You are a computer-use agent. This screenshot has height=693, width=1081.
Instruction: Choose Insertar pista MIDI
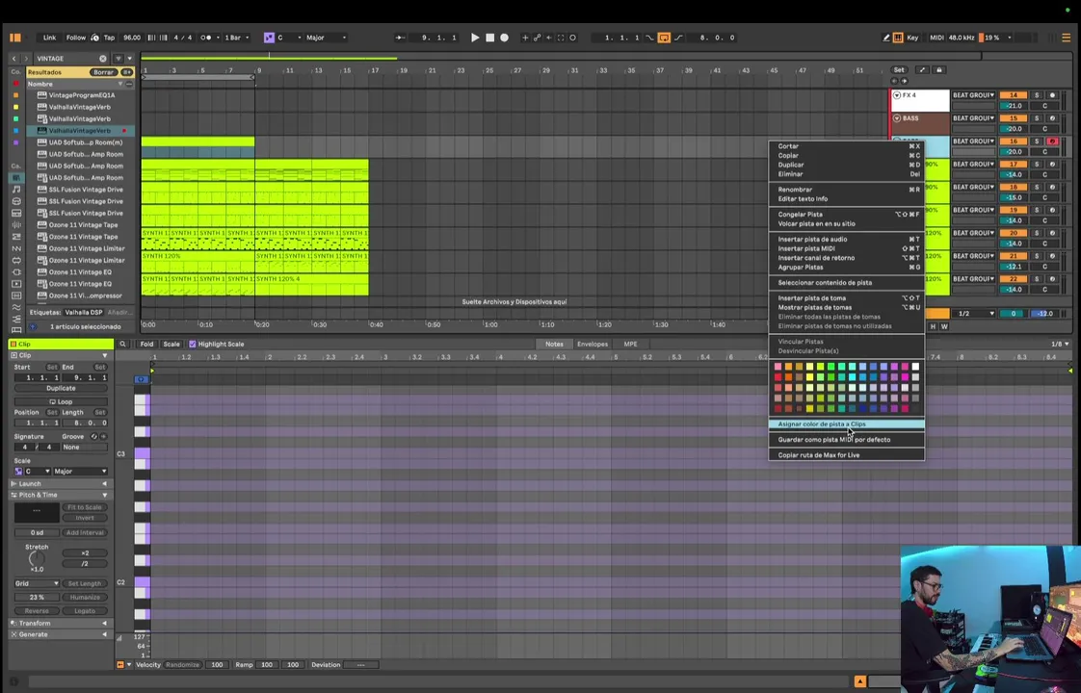847,248
